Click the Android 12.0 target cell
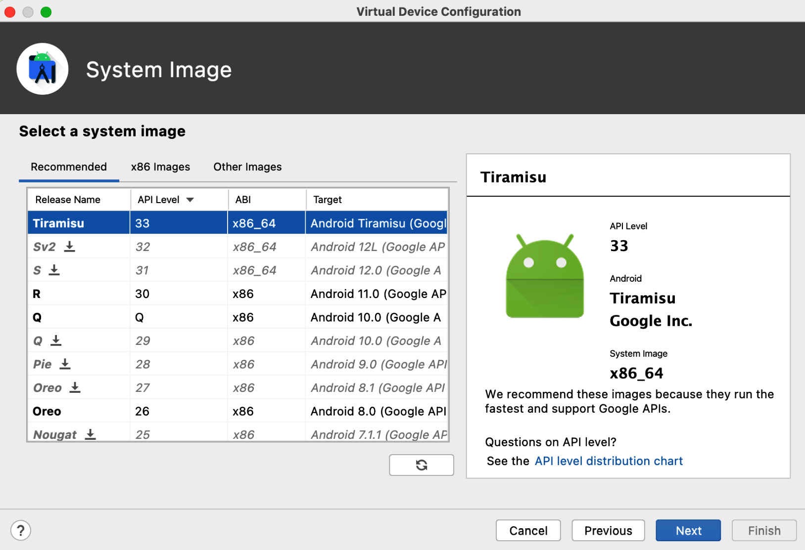805x550 pixels. tap(377, 270)
